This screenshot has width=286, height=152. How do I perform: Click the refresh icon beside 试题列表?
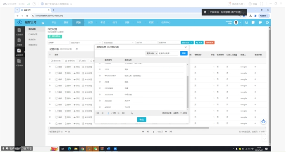(x=77, y=49)
